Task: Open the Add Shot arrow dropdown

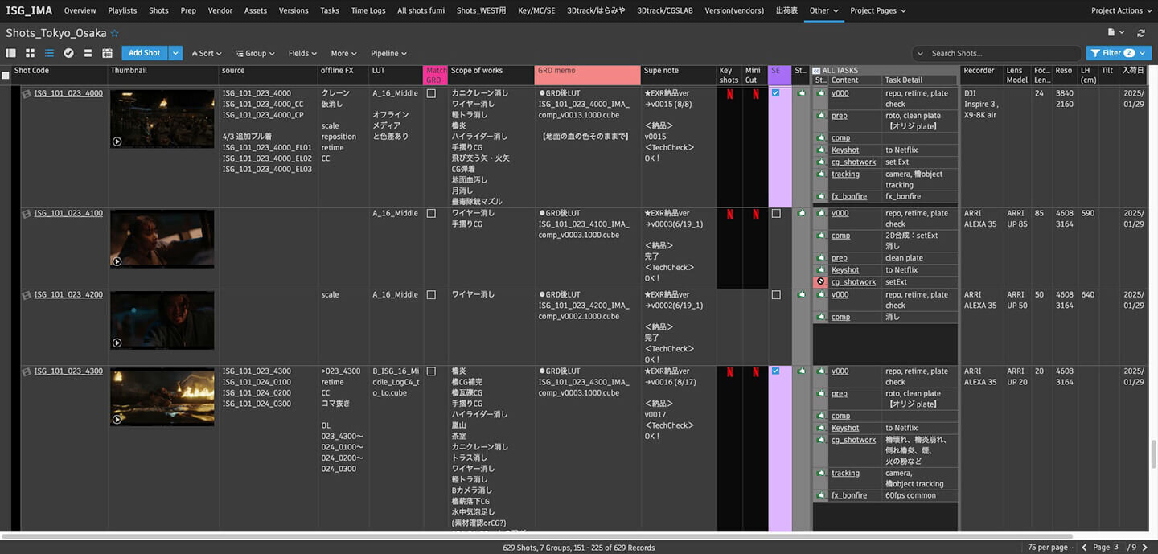Action: click(175, 53)
